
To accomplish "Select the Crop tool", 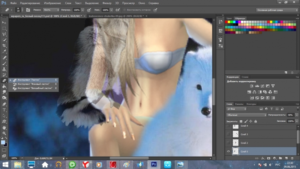I will coord(4,45).
